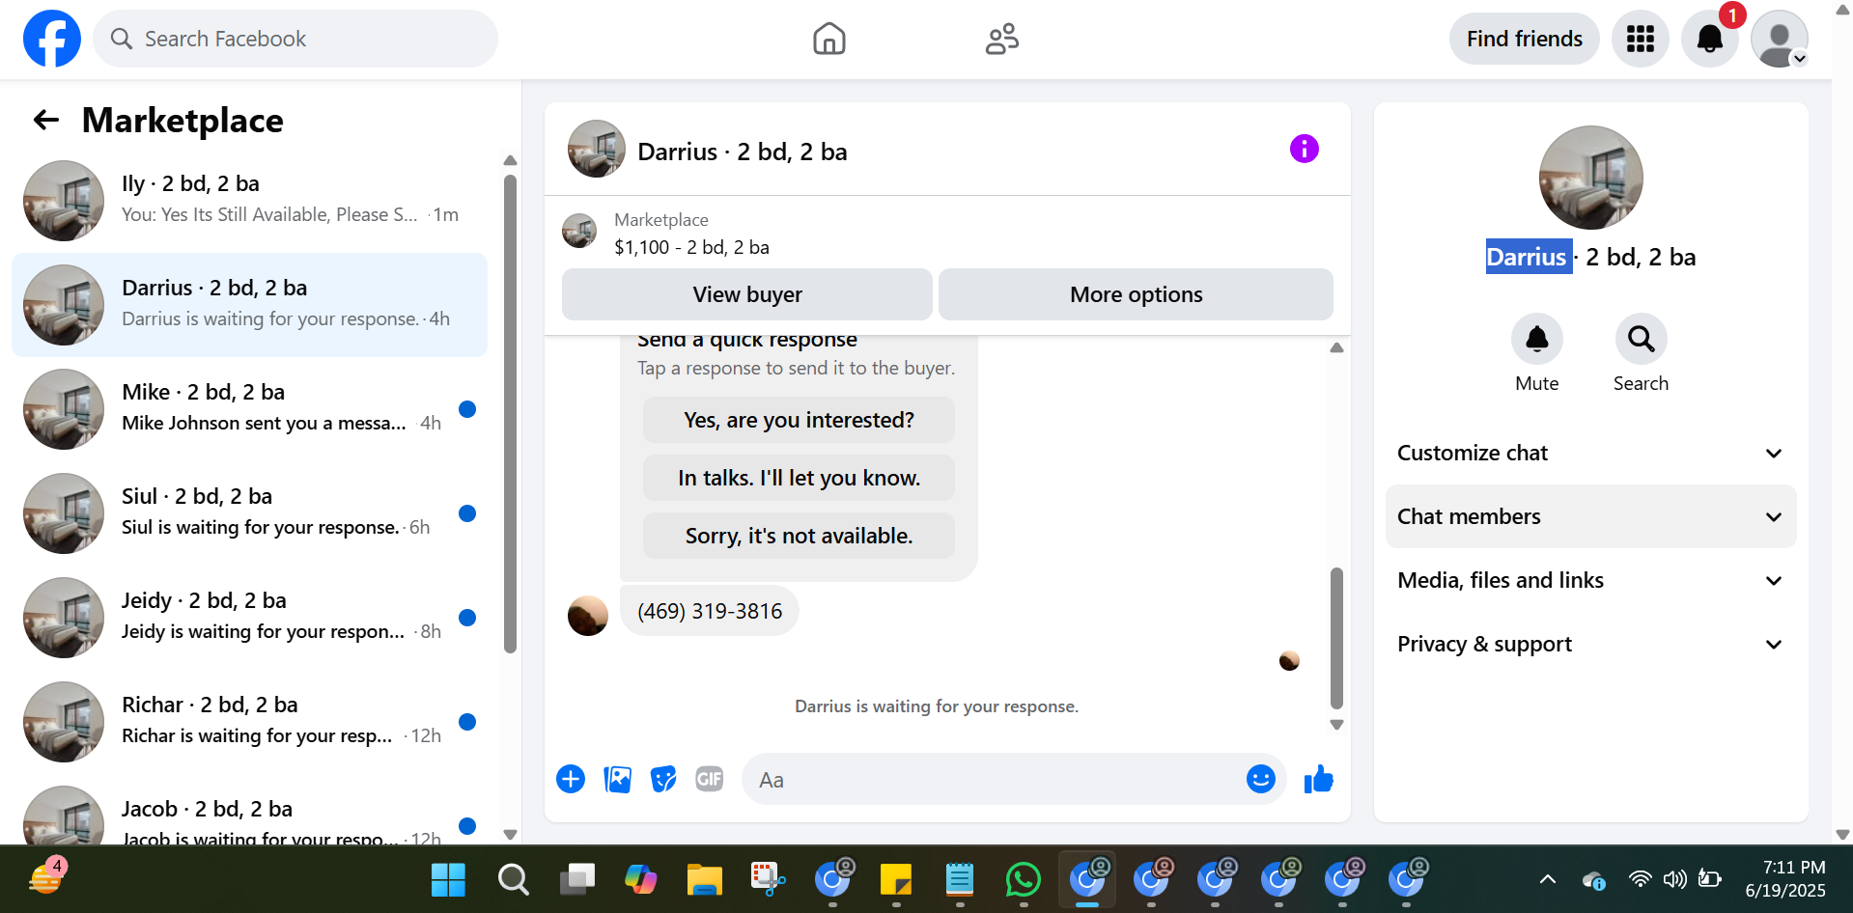The image size is (1853, 913).
Task: Launch Copilot from the taskbar
Action: point(641,879)
